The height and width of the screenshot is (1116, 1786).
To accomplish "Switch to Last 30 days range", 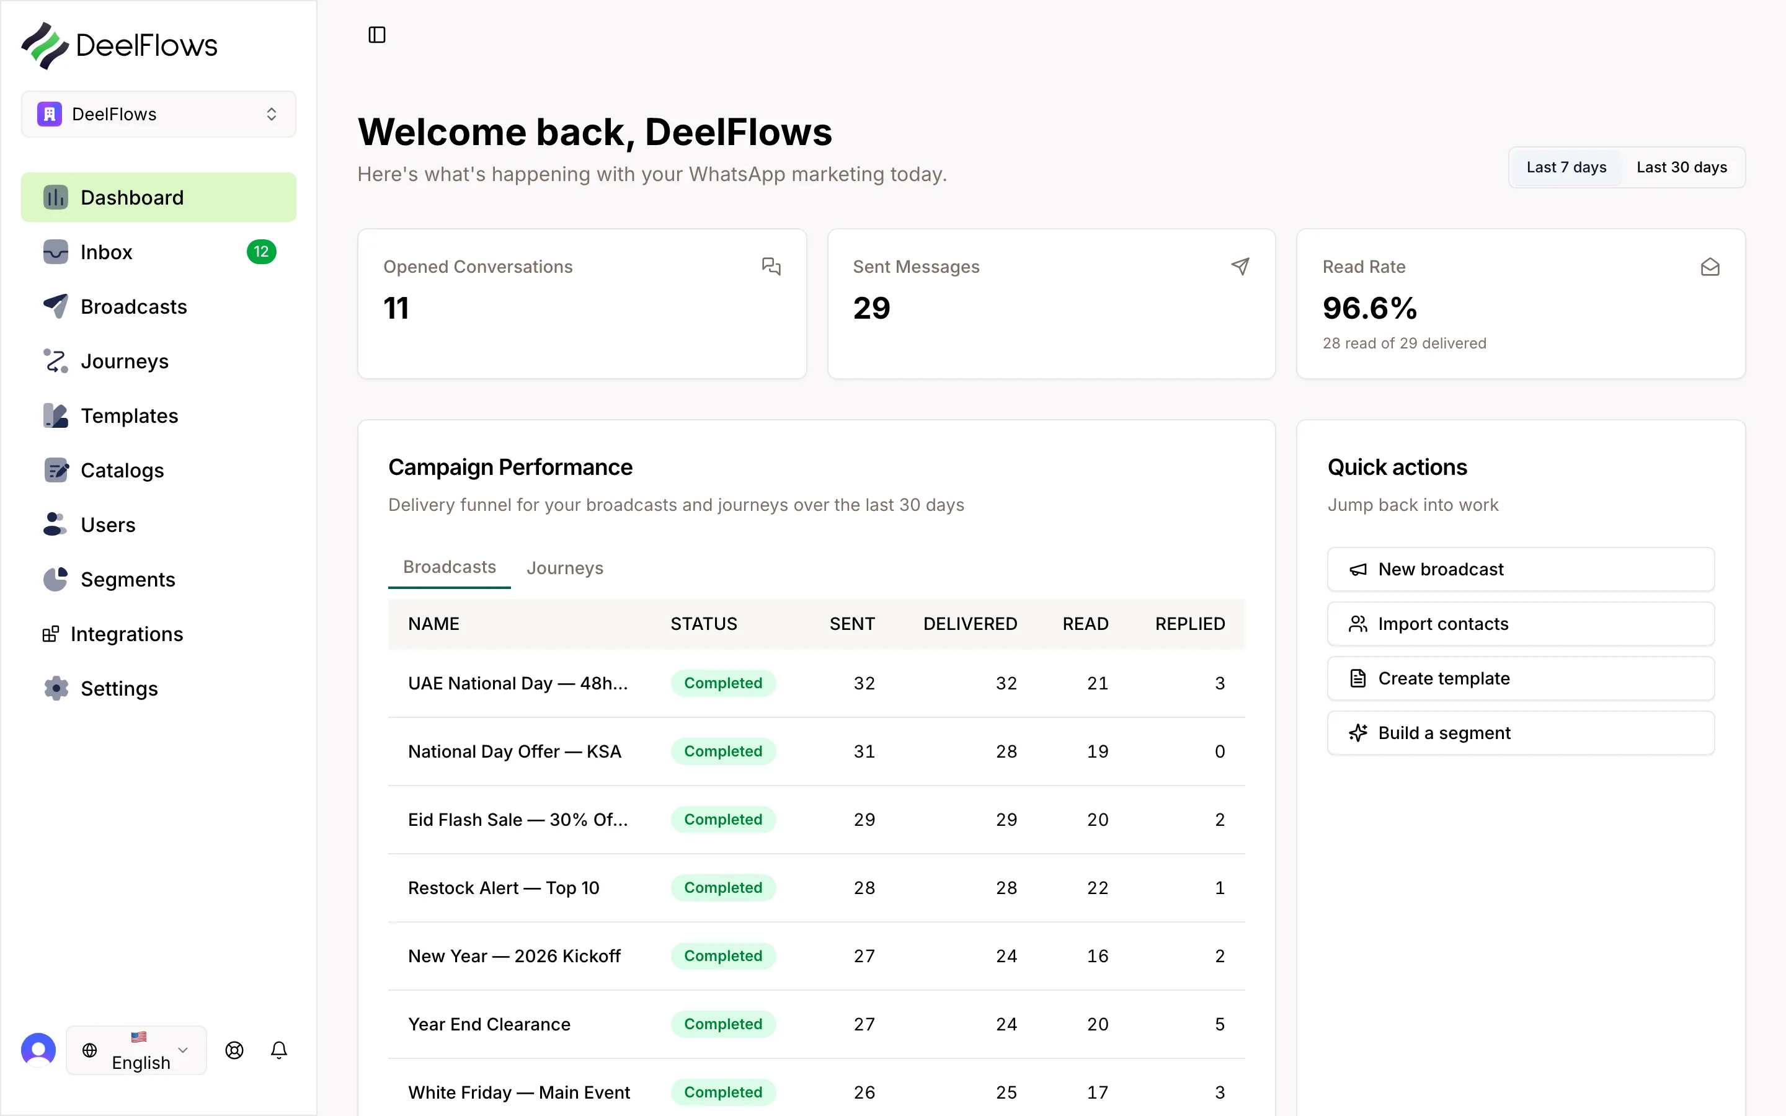I will [1681, 167].
